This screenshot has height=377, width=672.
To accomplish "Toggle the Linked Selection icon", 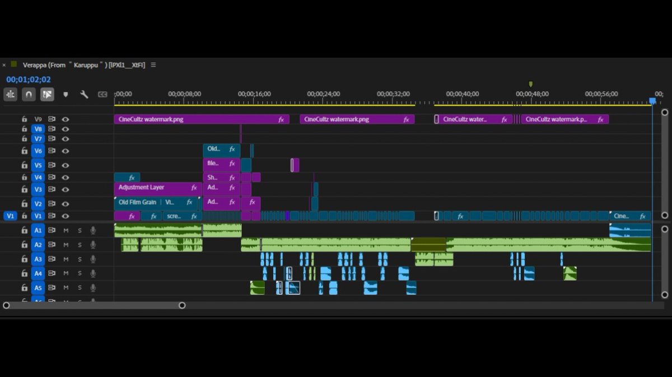I will click(x=47, y=95).
